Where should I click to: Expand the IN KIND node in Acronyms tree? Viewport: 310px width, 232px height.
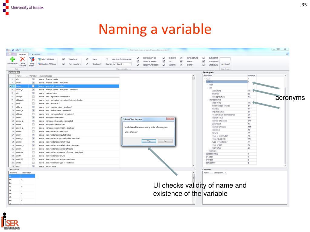coord(204,157)
